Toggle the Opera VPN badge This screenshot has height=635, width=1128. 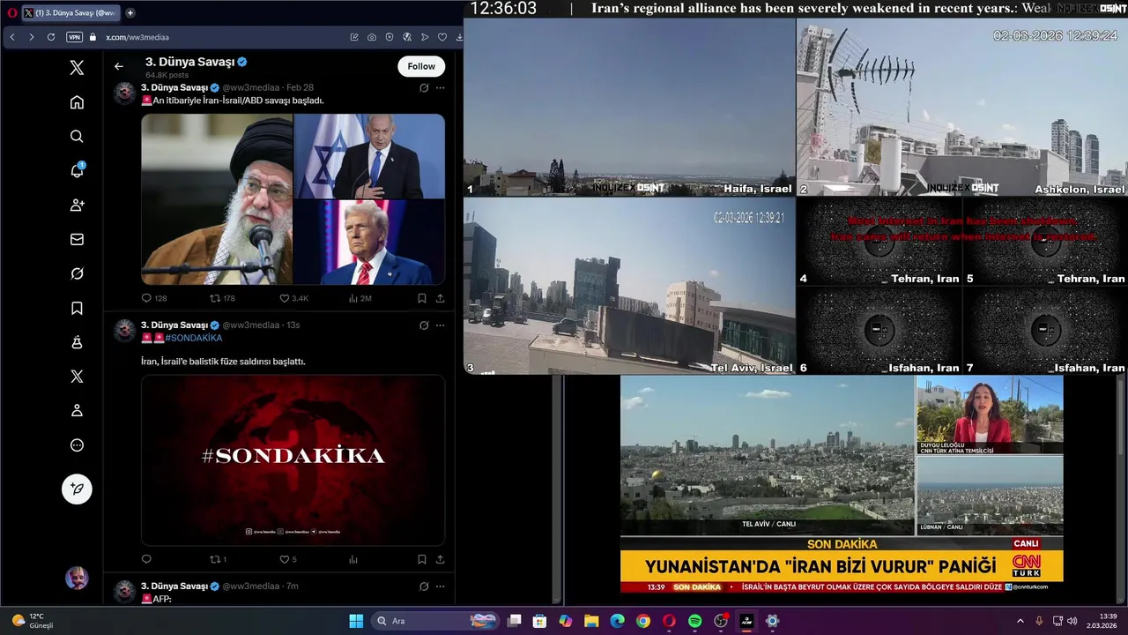[x=74, y=37]
